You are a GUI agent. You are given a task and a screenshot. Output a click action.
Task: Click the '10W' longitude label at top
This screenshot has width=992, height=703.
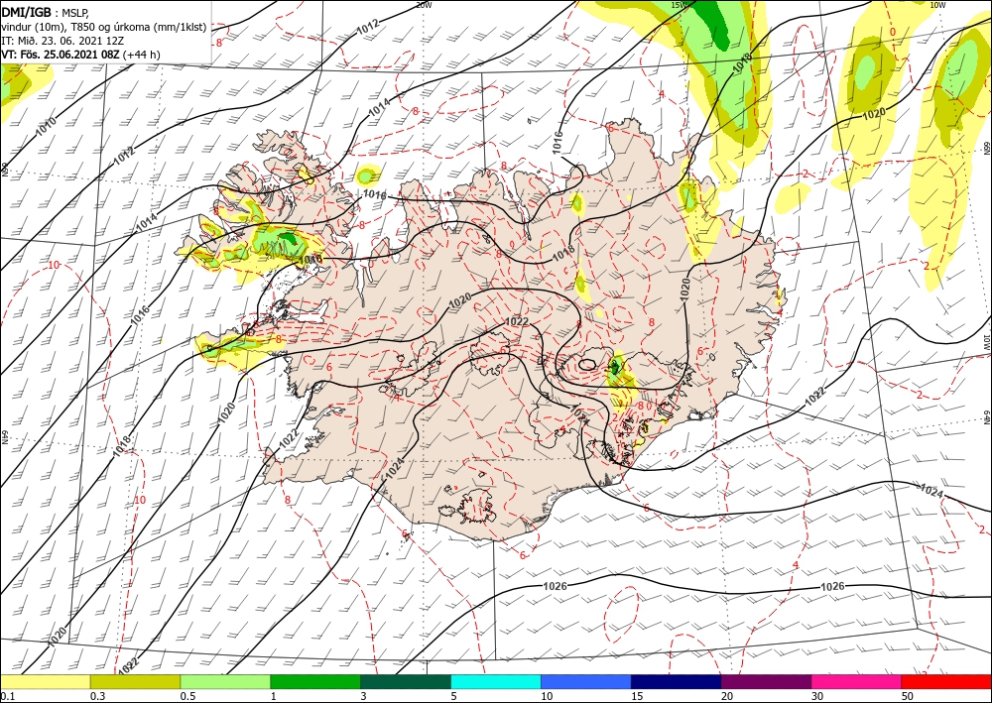pos(937,4)
